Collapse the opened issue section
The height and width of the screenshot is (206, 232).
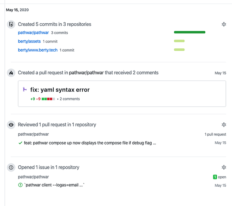coord(223,168)
